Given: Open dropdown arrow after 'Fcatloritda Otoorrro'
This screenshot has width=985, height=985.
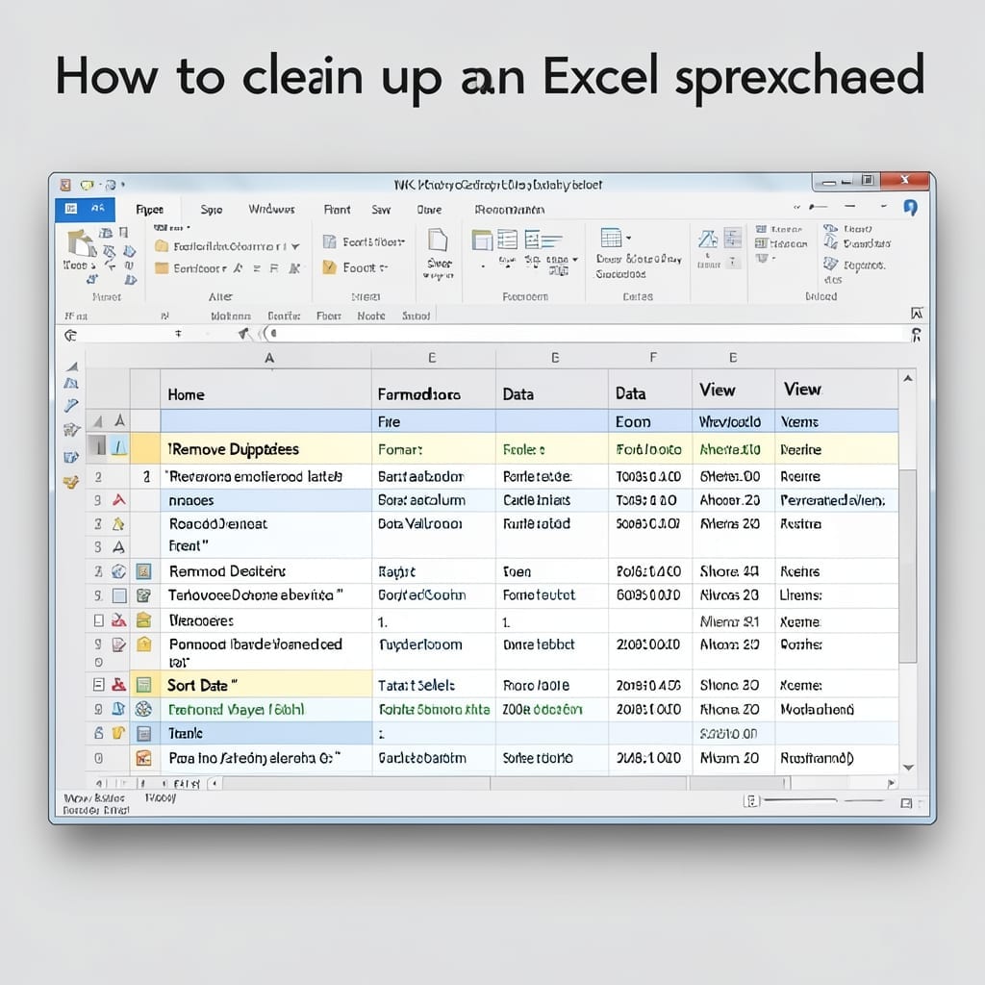Looking at the screenshot, I should pos(295,247).
